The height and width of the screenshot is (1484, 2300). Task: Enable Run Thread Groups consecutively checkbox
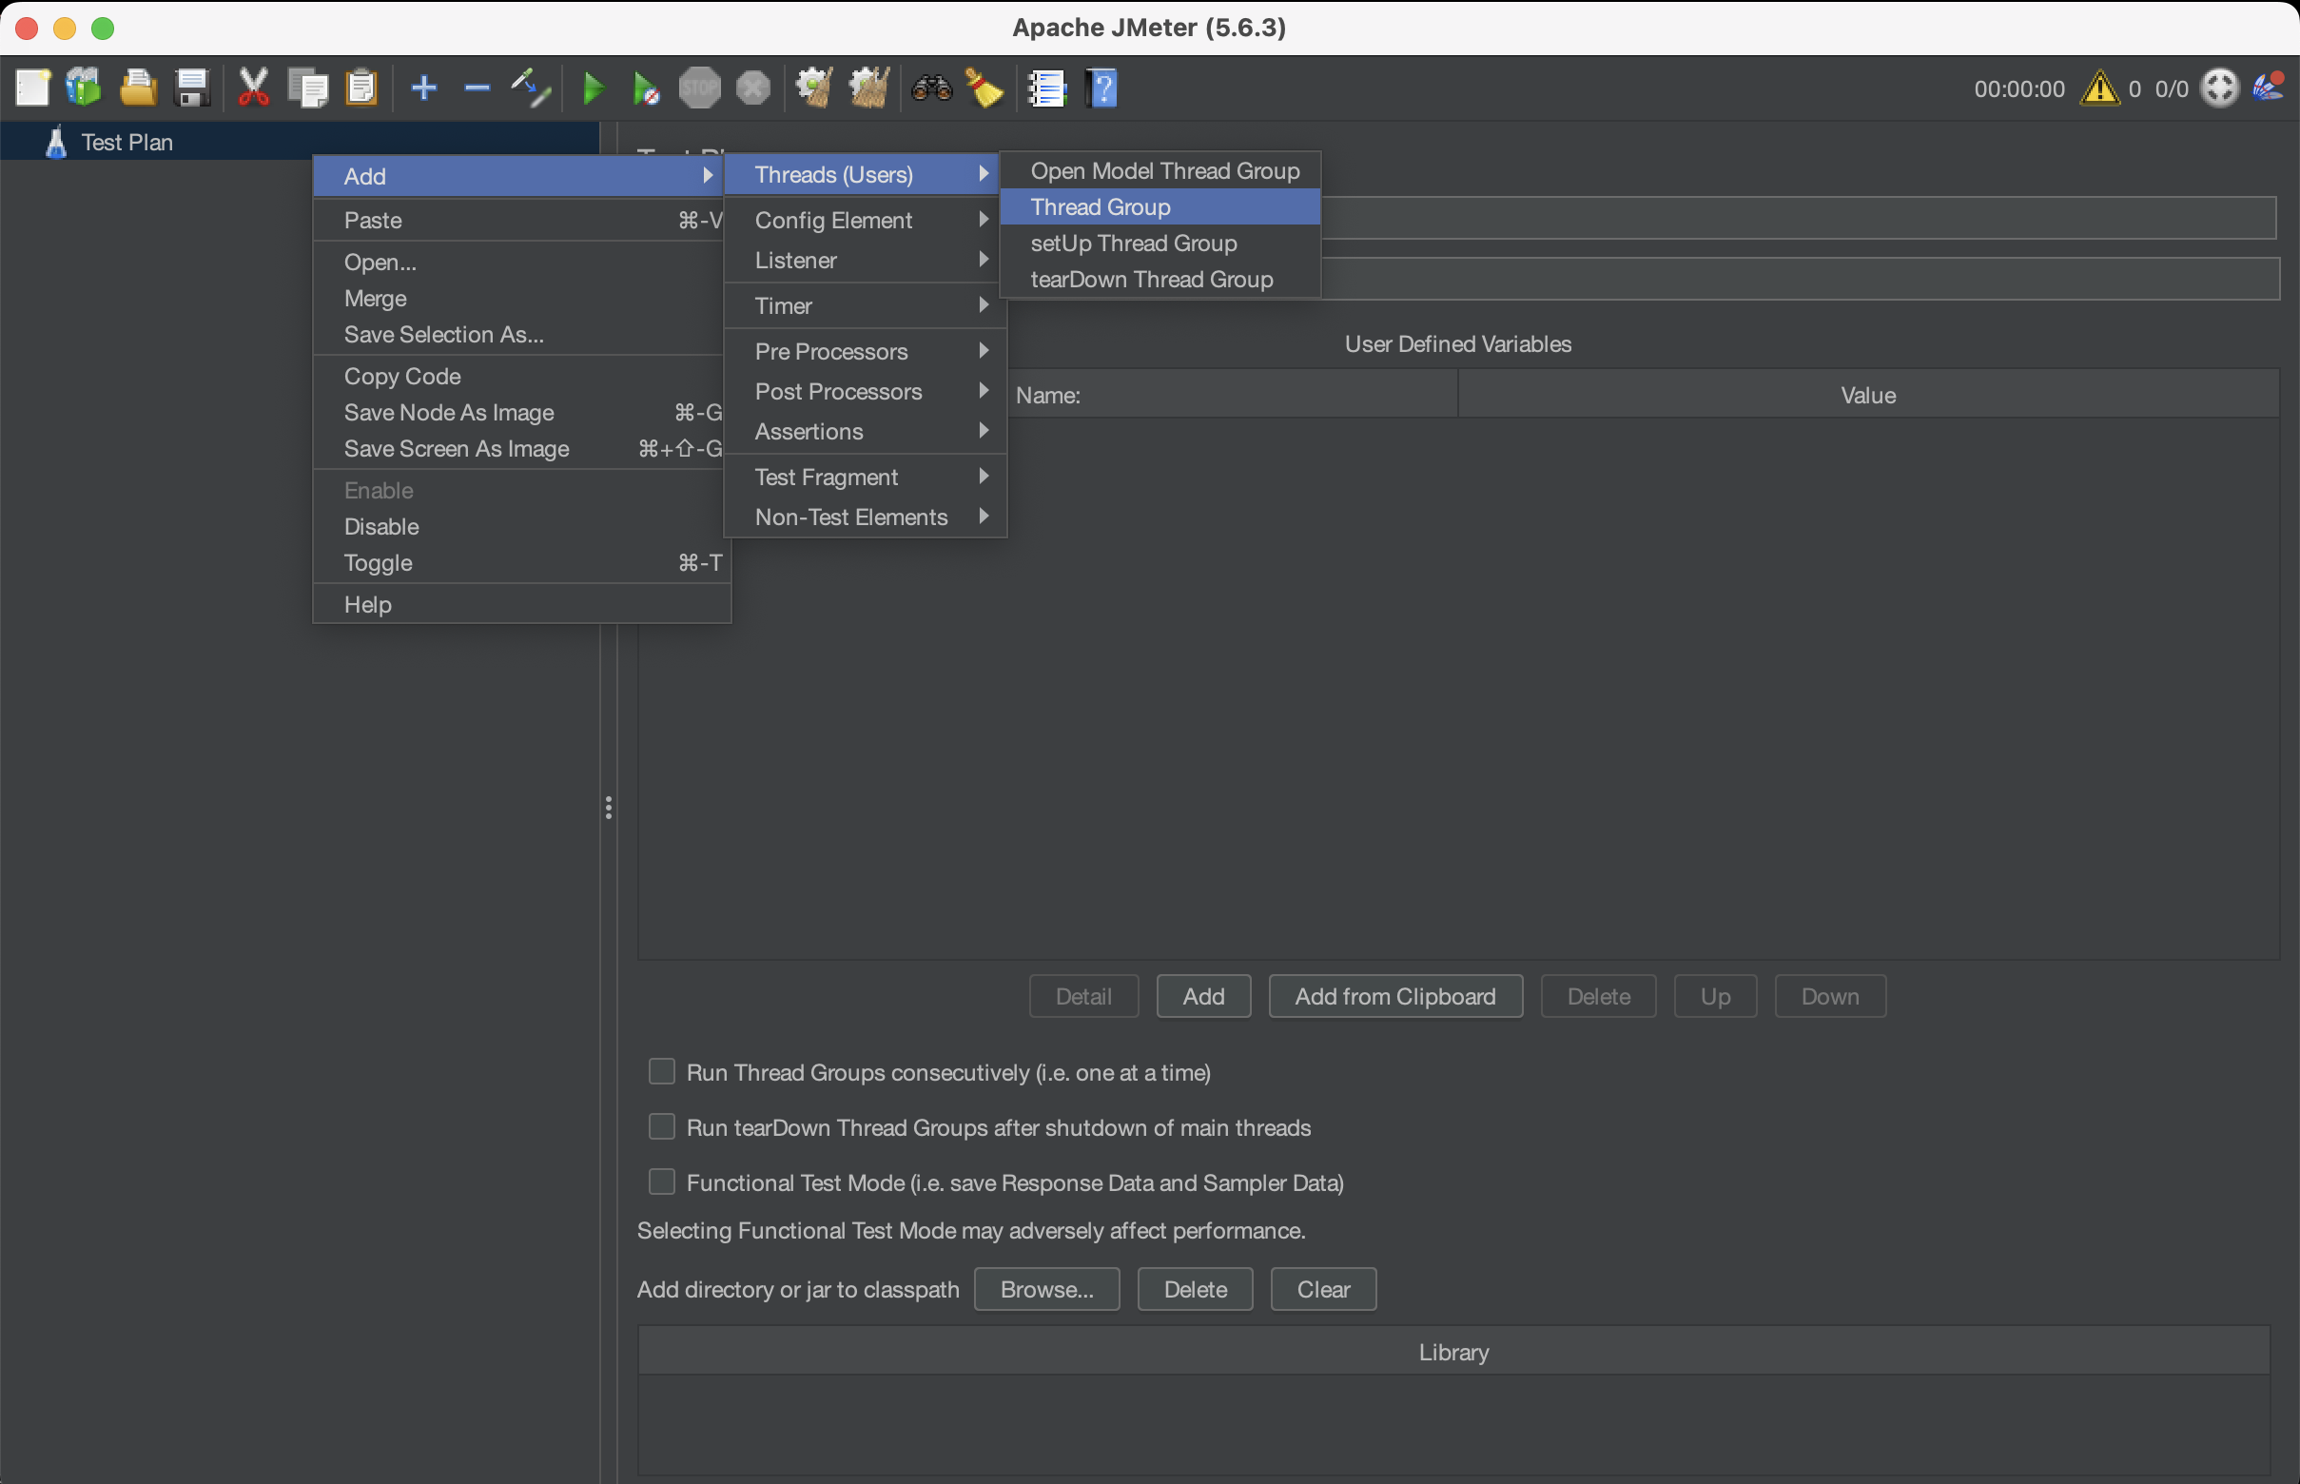pyautogui.click(x=662, y=1071)
